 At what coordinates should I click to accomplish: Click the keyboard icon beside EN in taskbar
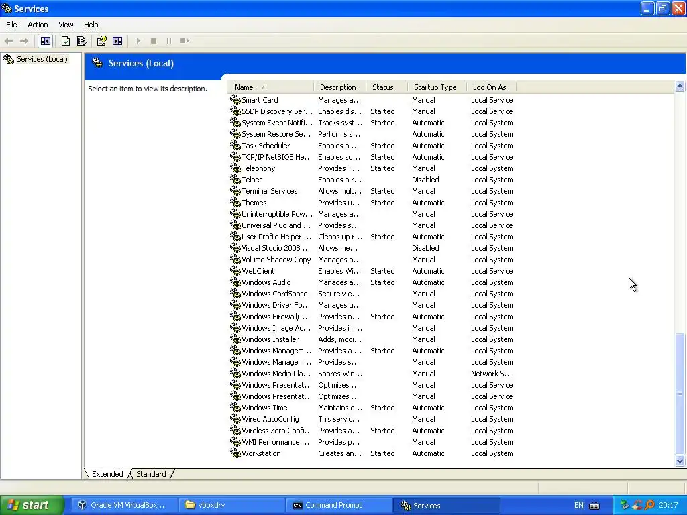coord(594,506)
